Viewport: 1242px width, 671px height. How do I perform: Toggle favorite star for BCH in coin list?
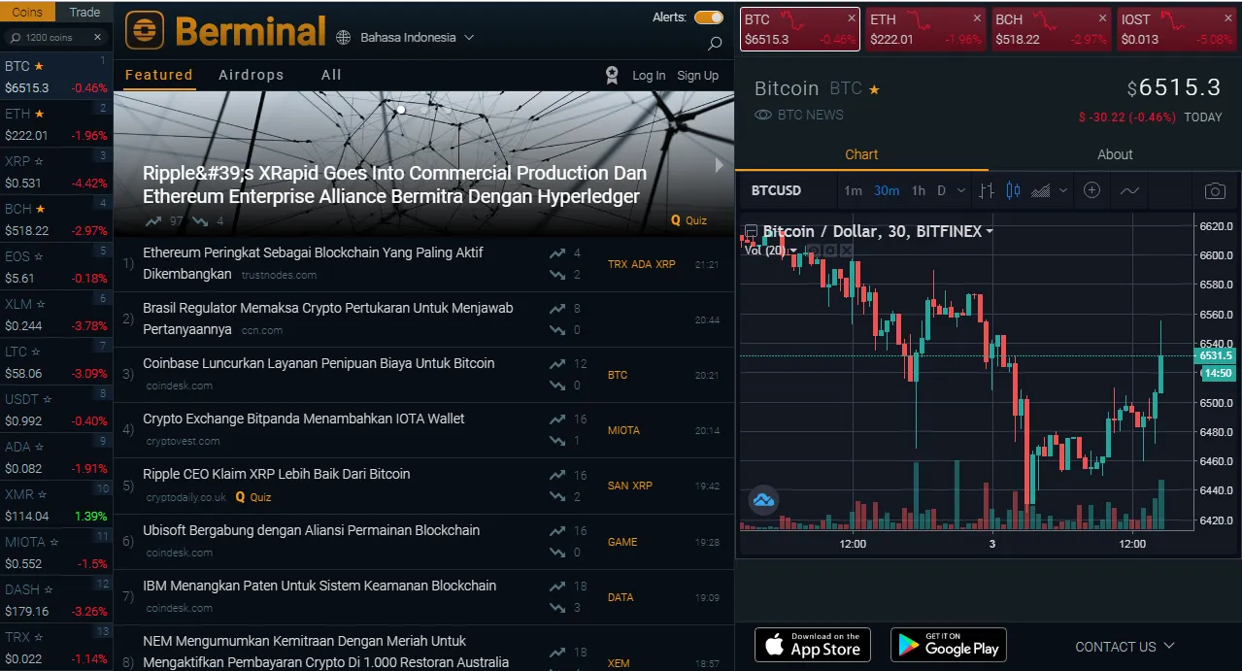41,209
